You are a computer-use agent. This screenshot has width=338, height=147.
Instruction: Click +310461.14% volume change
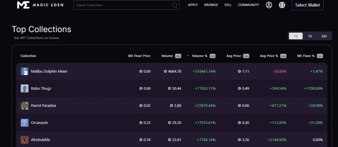click(204, 71)
